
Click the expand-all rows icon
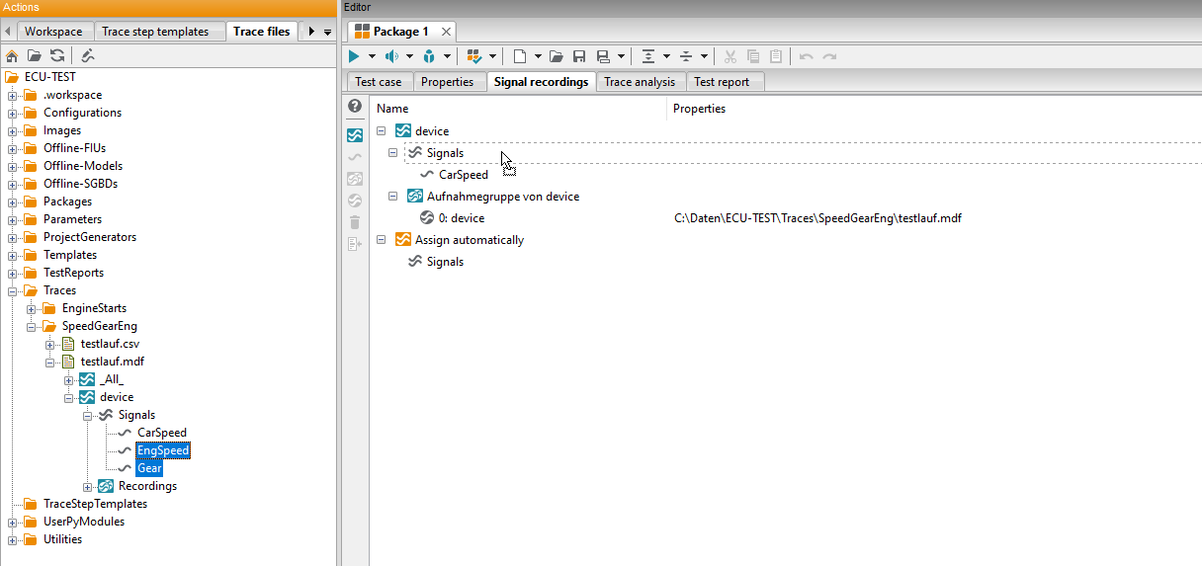coord(648,56)
